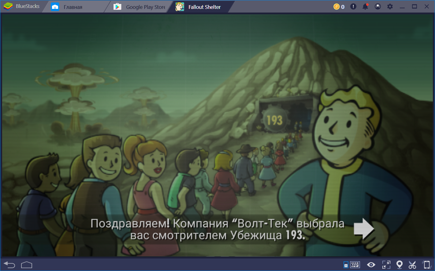The height and width of the screenshot is (271, 435).
Task: Toggle the eye overlay visibility icon
Action: pyautogui.click(x=371, y=265)
